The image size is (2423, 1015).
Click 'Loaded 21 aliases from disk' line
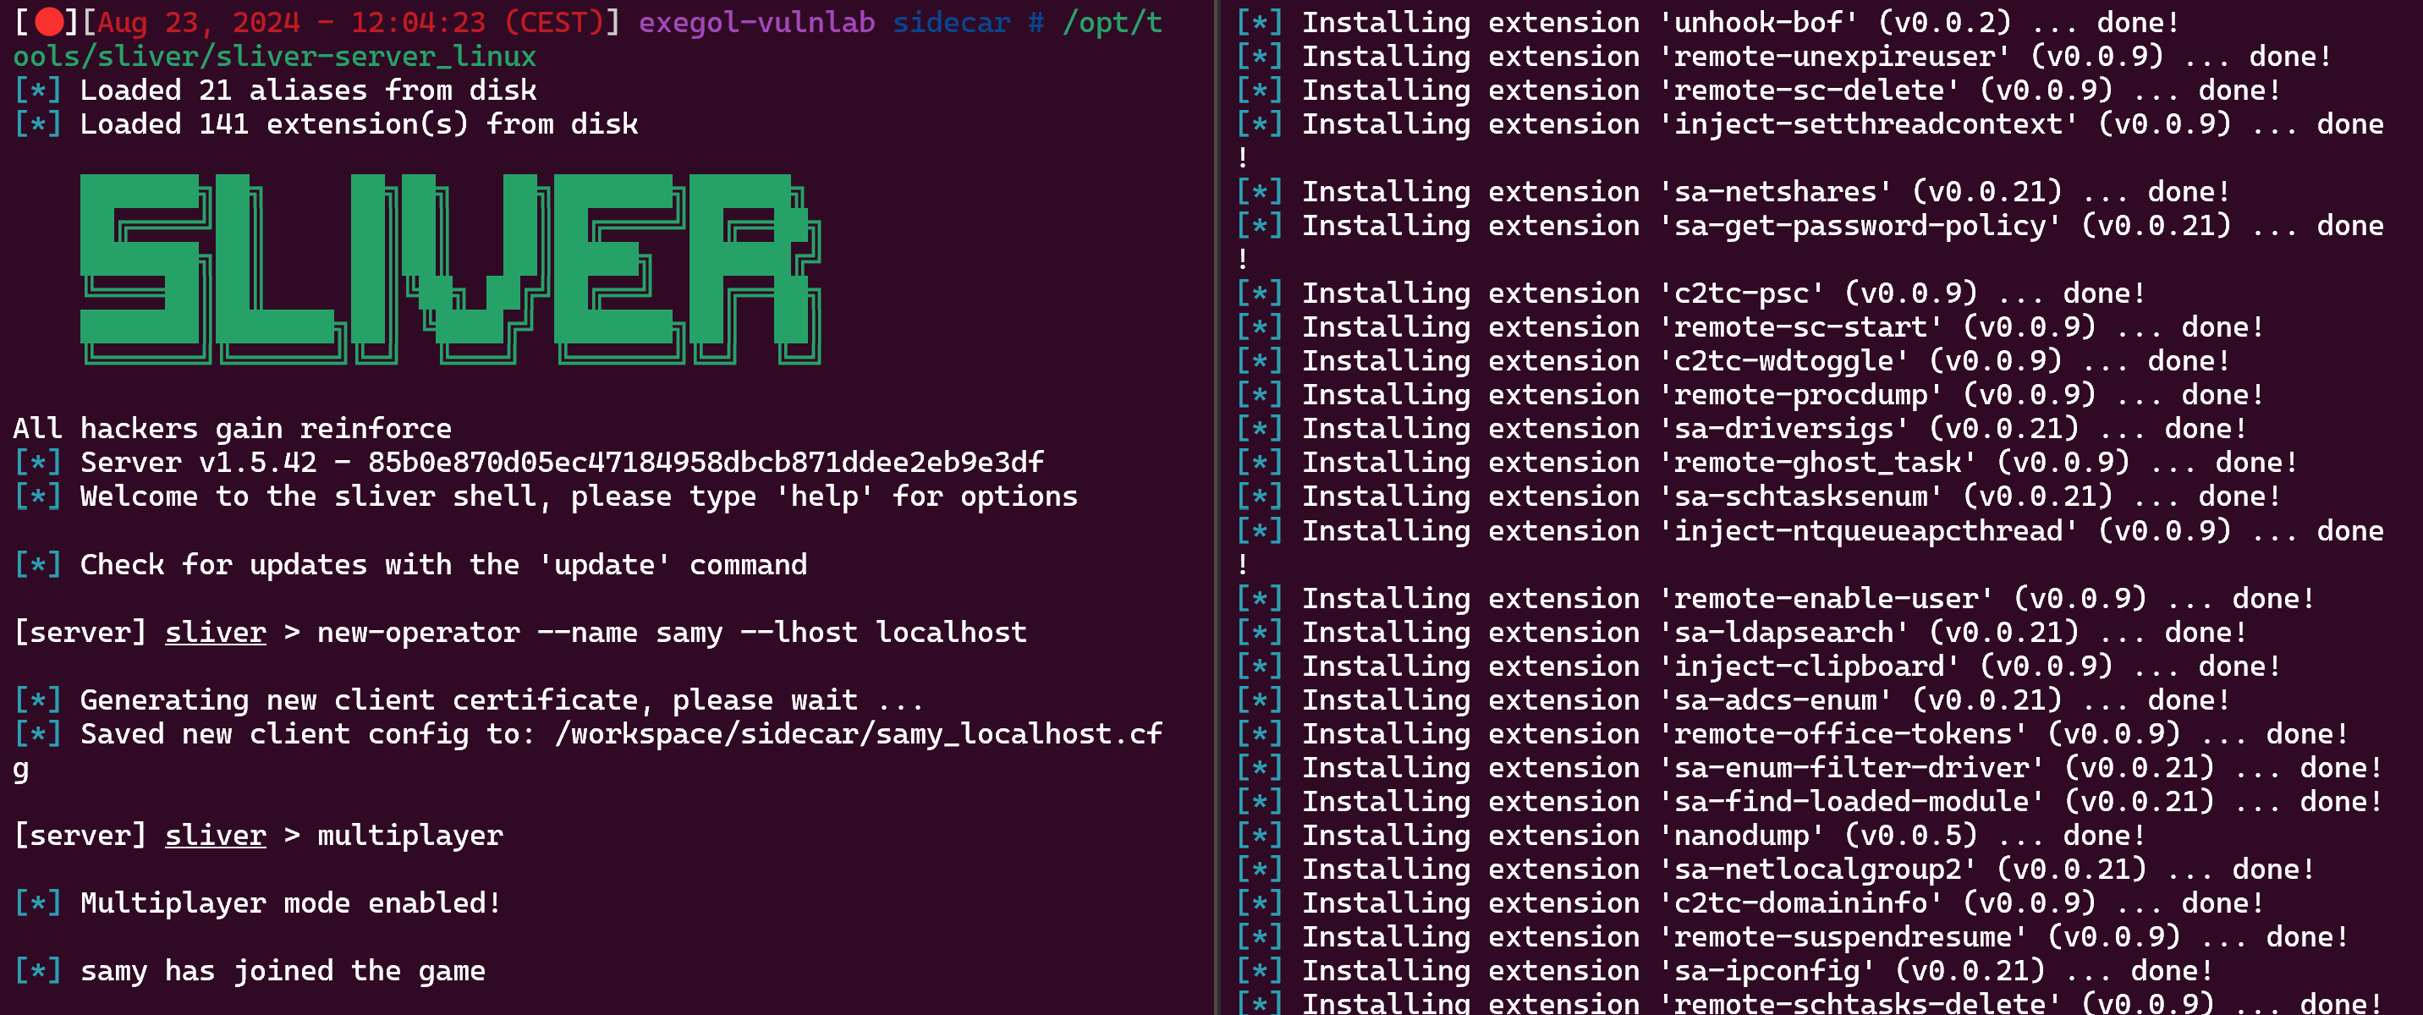pyautogui.click(x=275, y=91)
